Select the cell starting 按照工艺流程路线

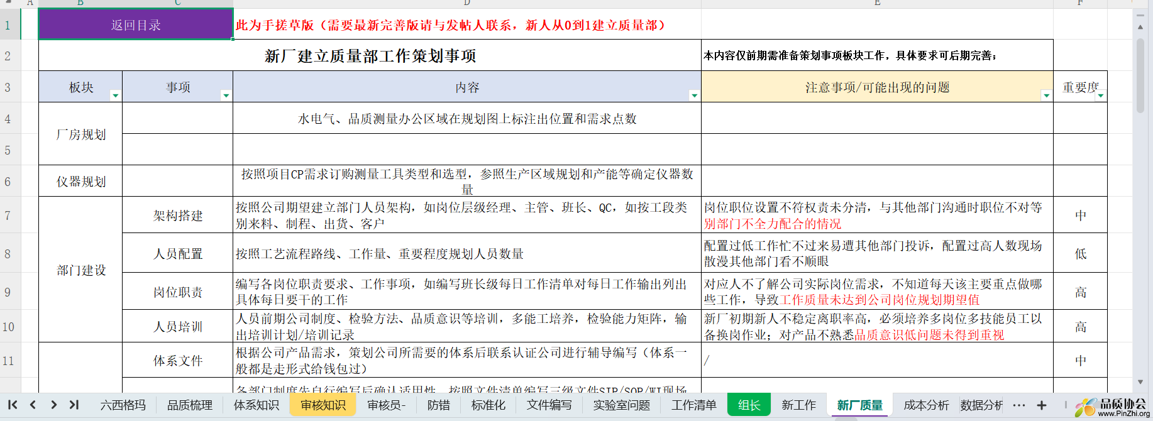pos(467,254)
